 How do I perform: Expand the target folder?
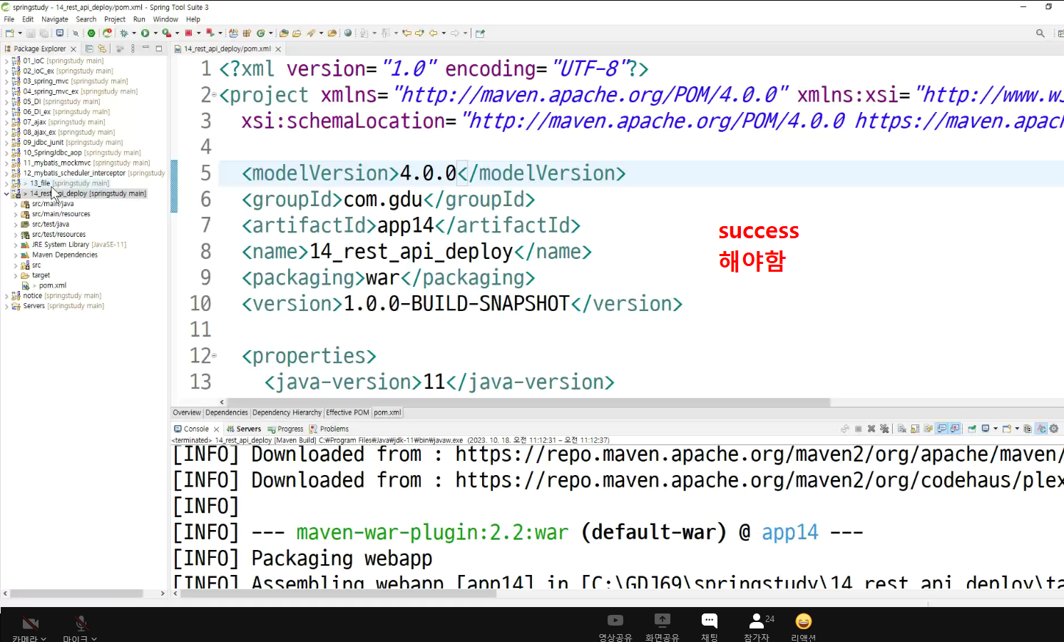point(16,275)
